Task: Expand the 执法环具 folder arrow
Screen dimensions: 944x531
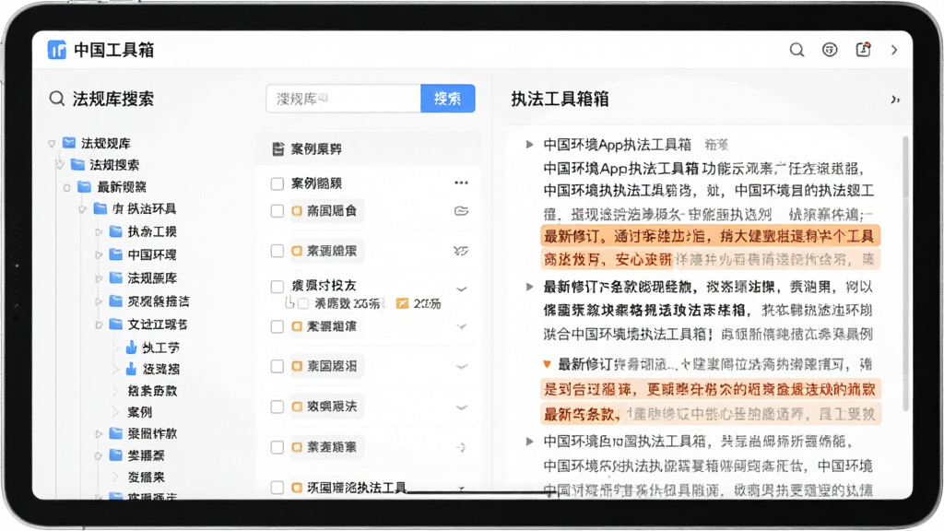Action: [82, 209]
